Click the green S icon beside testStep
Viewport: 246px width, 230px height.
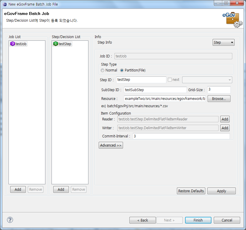pyautogui.click(x=56, y=44)
